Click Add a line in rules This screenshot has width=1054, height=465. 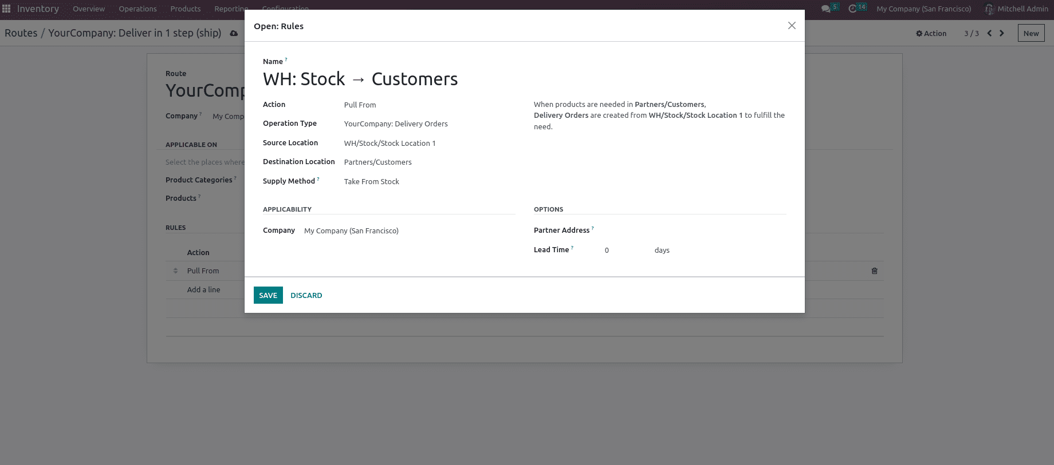[x=203, y=289]
